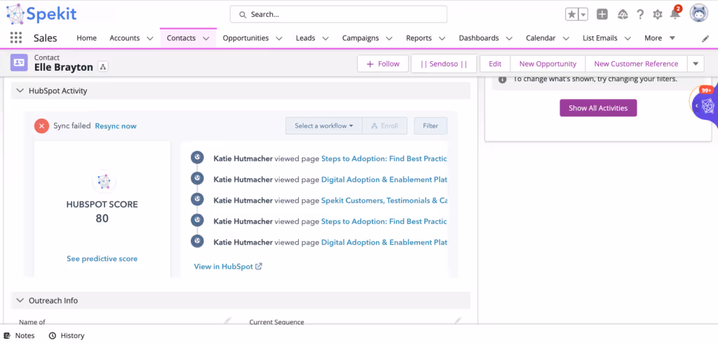This screenshot has width=718, height=343.
Task: Click the Filter button
Action: (431, 126)
